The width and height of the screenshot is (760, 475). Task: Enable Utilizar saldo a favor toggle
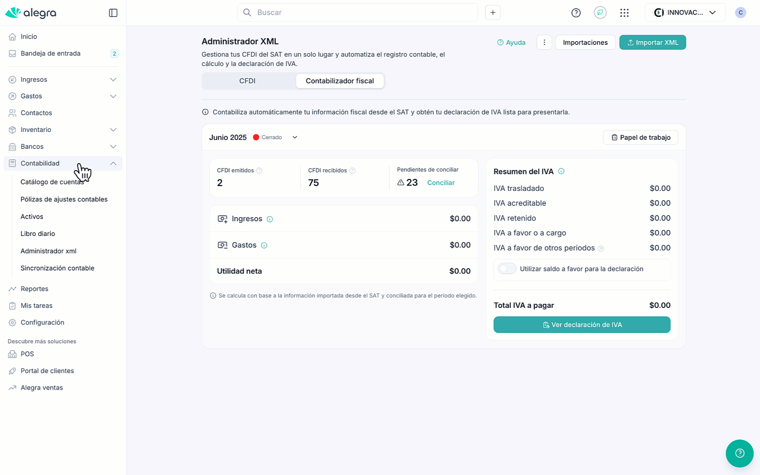[x=507, y=269]
